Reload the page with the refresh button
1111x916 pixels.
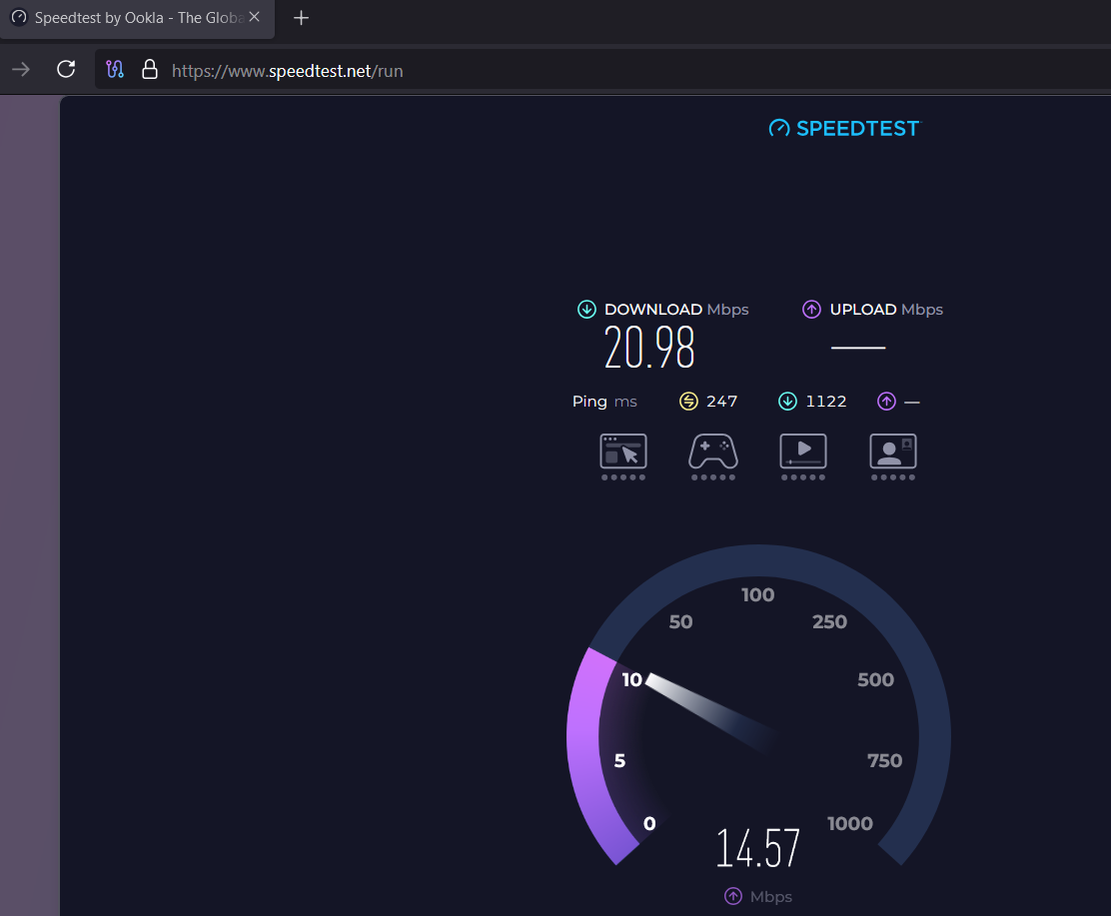(x=66, y=70)
